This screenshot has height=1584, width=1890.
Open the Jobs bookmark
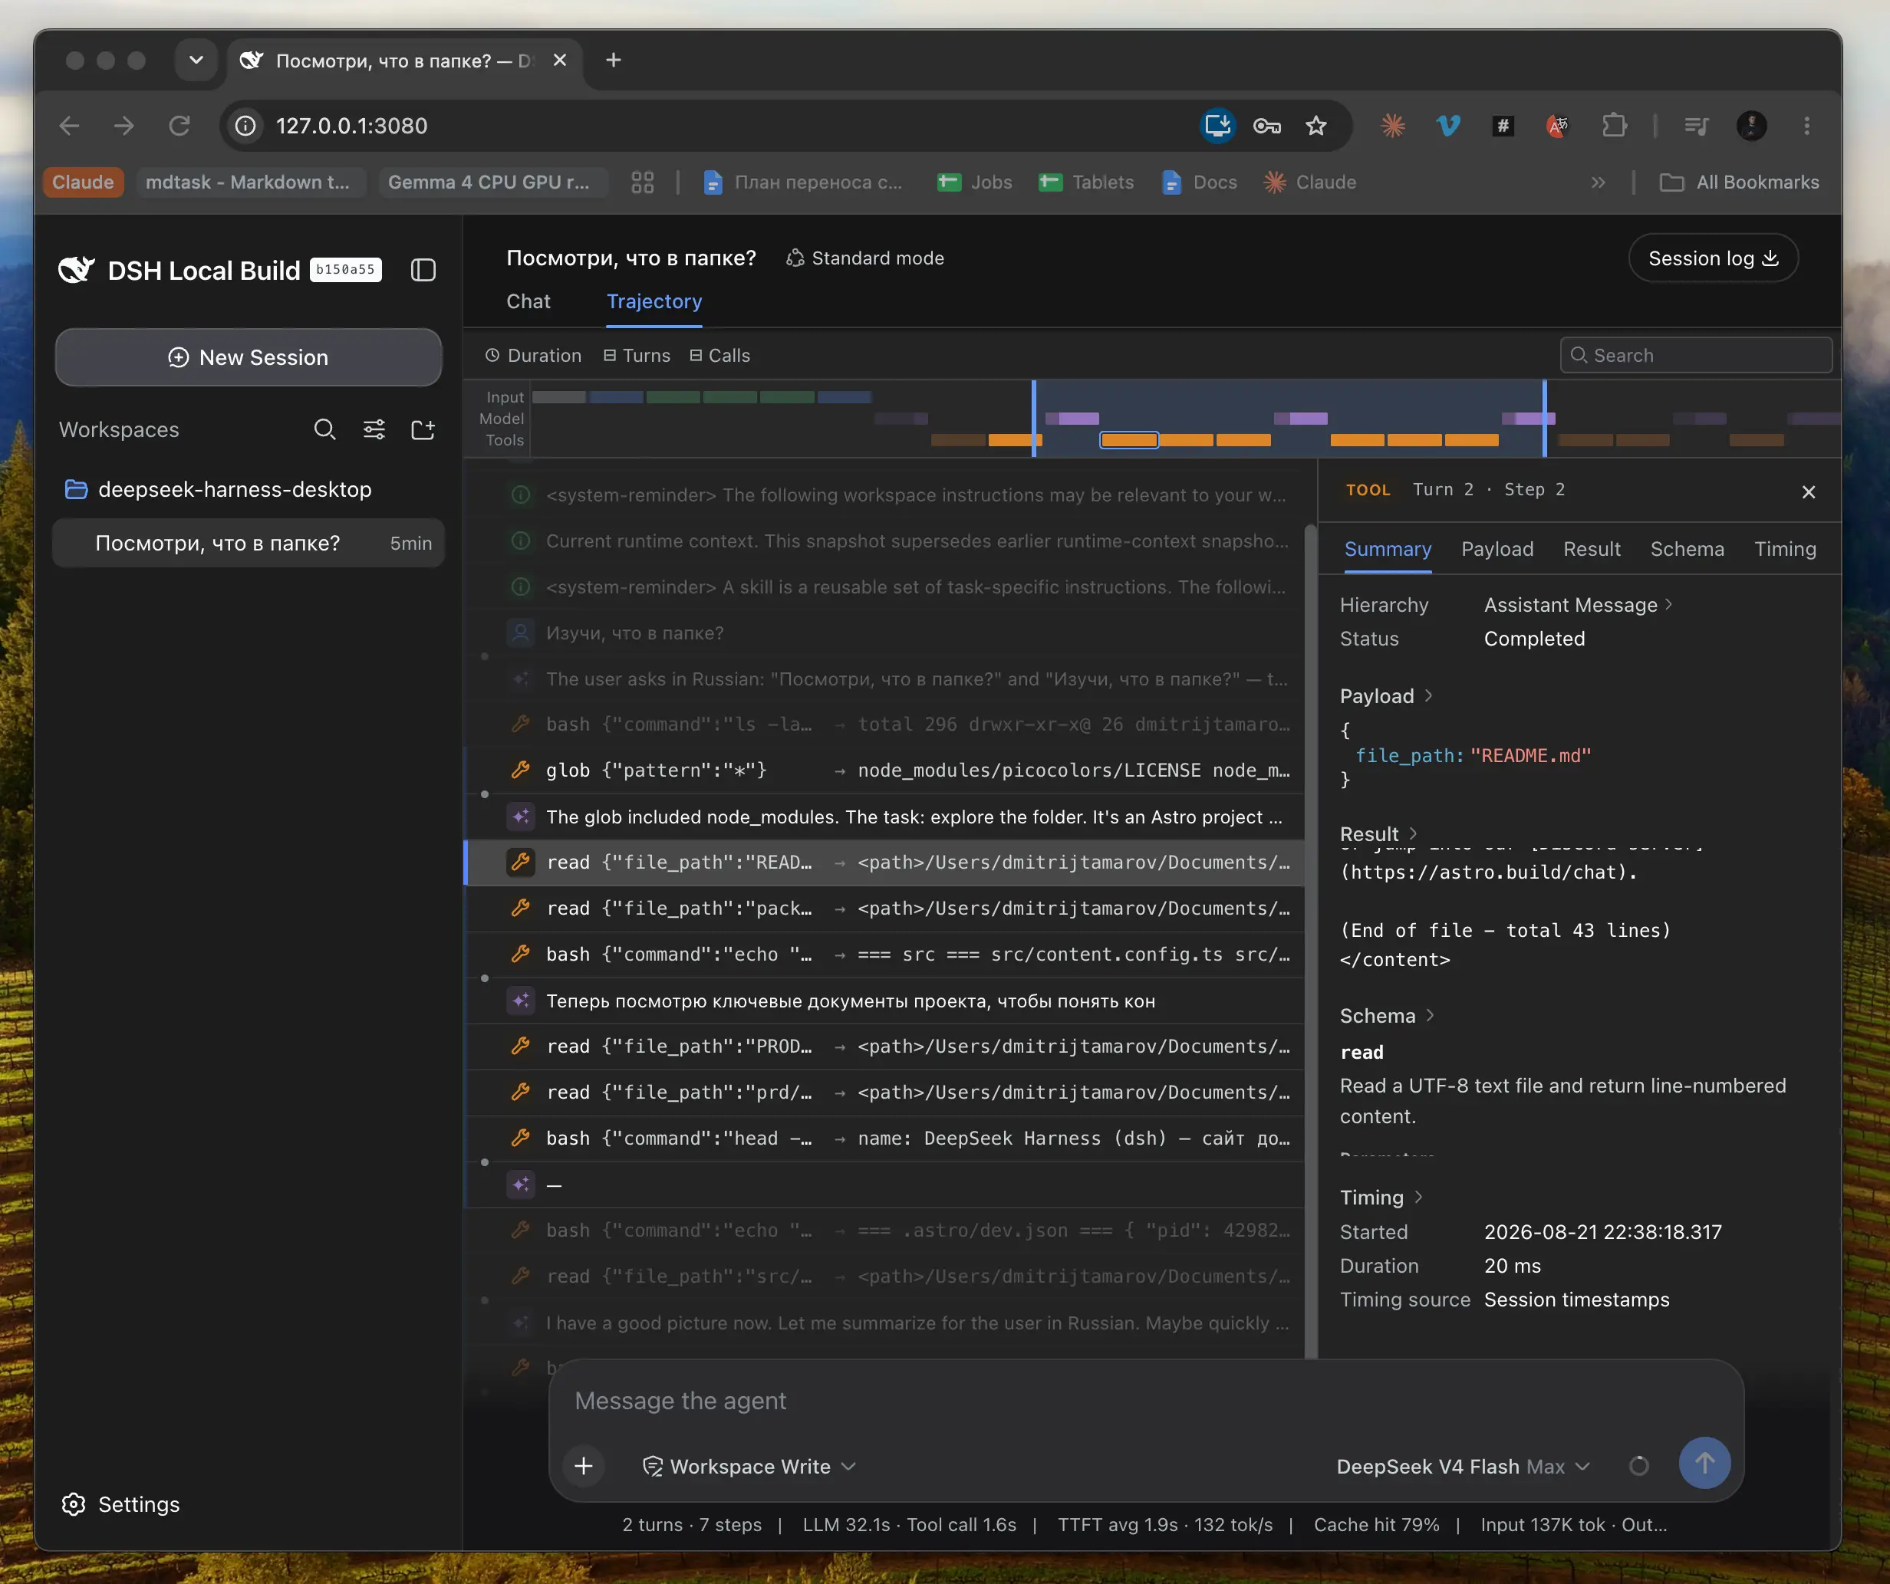point(975,182)
